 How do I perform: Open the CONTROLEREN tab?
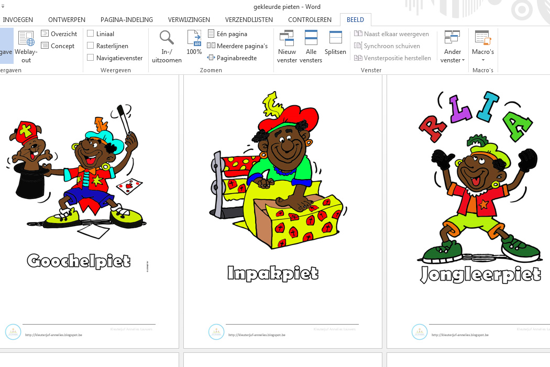(x=310, y=20)
